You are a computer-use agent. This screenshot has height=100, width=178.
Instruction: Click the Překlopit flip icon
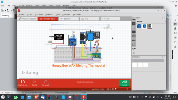46,82
